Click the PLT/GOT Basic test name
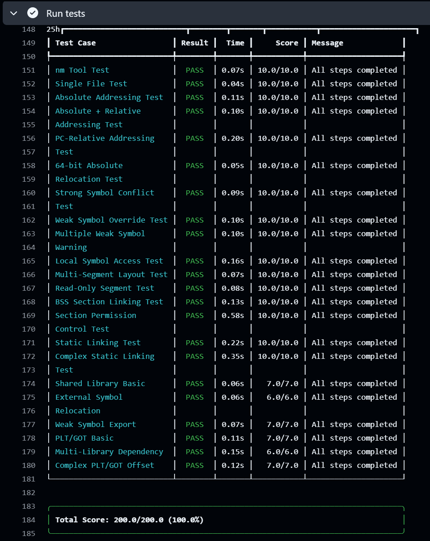 pos(84,438)
